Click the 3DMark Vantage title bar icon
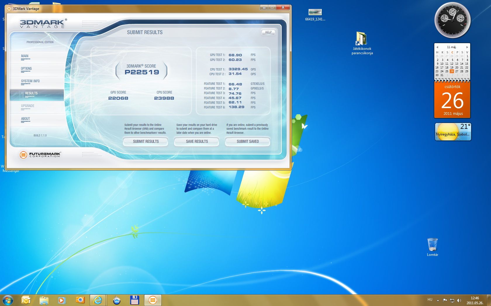 (x=9, y=9)
